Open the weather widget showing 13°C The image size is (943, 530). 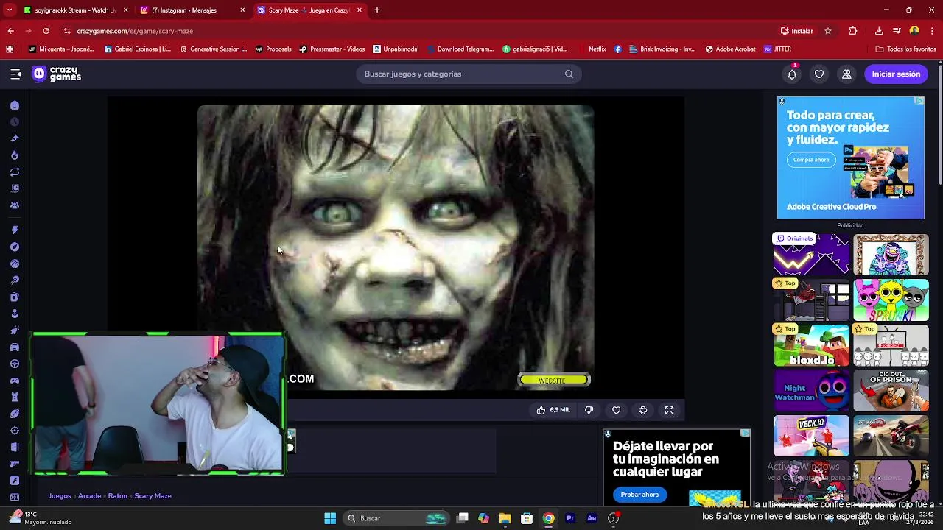click(x=41, y=518)
